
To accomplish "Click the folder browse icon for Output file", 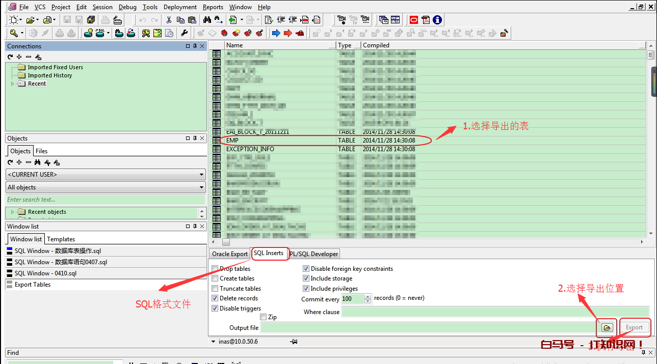I will 607,327.
